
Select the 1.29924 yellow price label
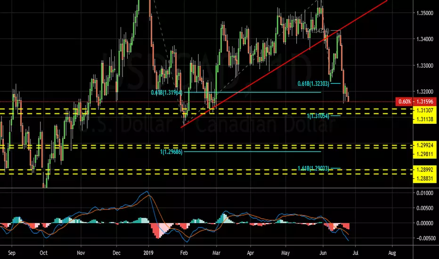tap(425, 146)
